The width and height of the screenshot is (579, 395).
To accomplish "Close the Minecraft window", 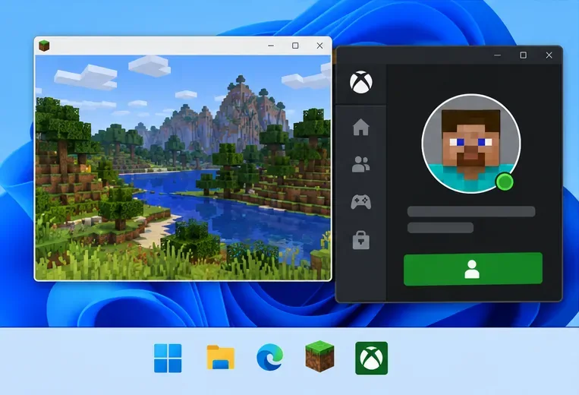I will tap(319, 46).
